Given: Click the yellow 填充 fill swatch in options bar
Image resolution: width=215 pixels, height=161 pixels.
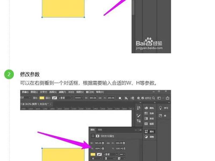Looking at the screenshot, I should point(42,98).
